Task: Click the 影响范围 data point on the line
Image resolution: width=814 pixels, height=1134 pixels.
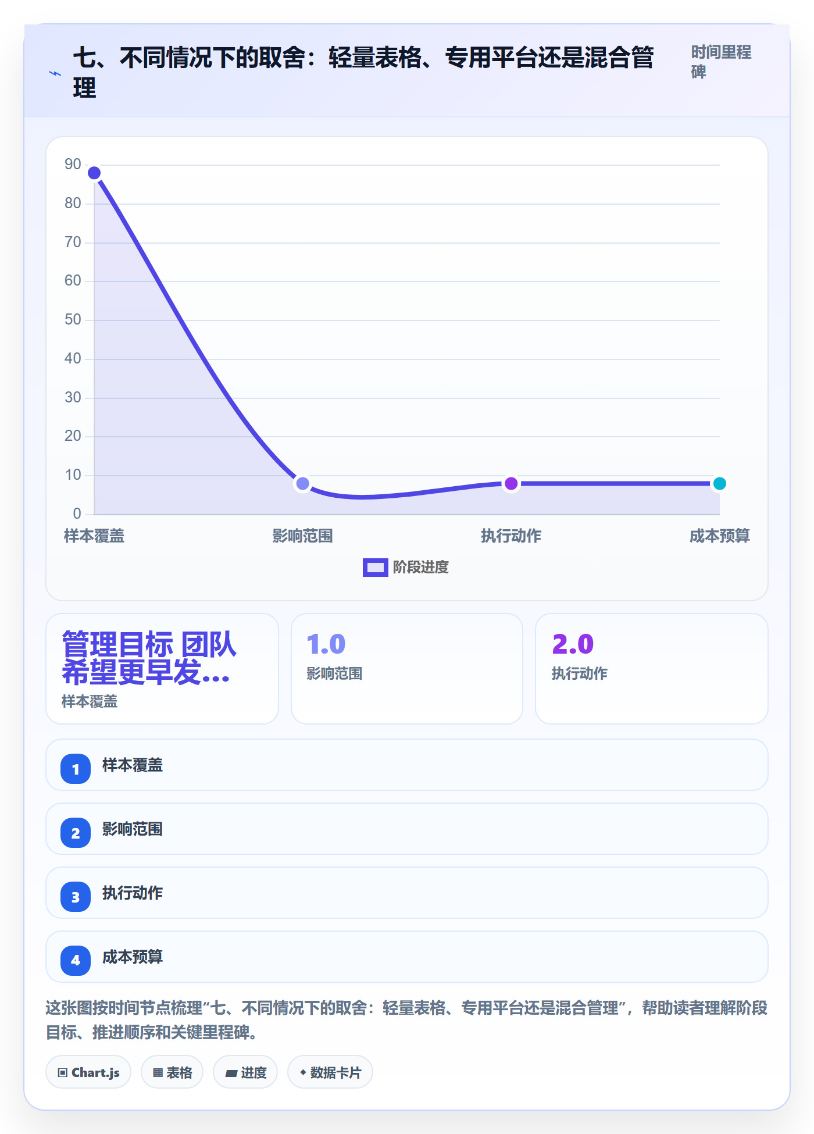Action: [302, 483]
